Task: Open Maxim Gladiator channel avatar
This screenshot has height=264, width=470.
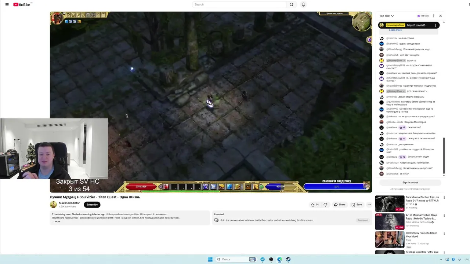Action: tap(53, 205)
